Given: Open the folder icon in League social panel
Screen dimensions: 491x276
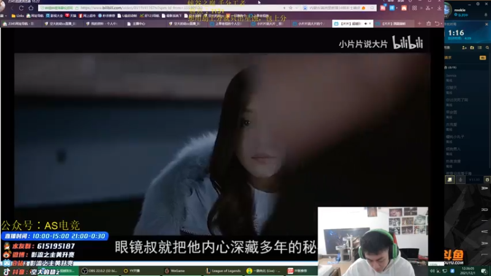Looking at the screenshot, I should tap(472, 48).
